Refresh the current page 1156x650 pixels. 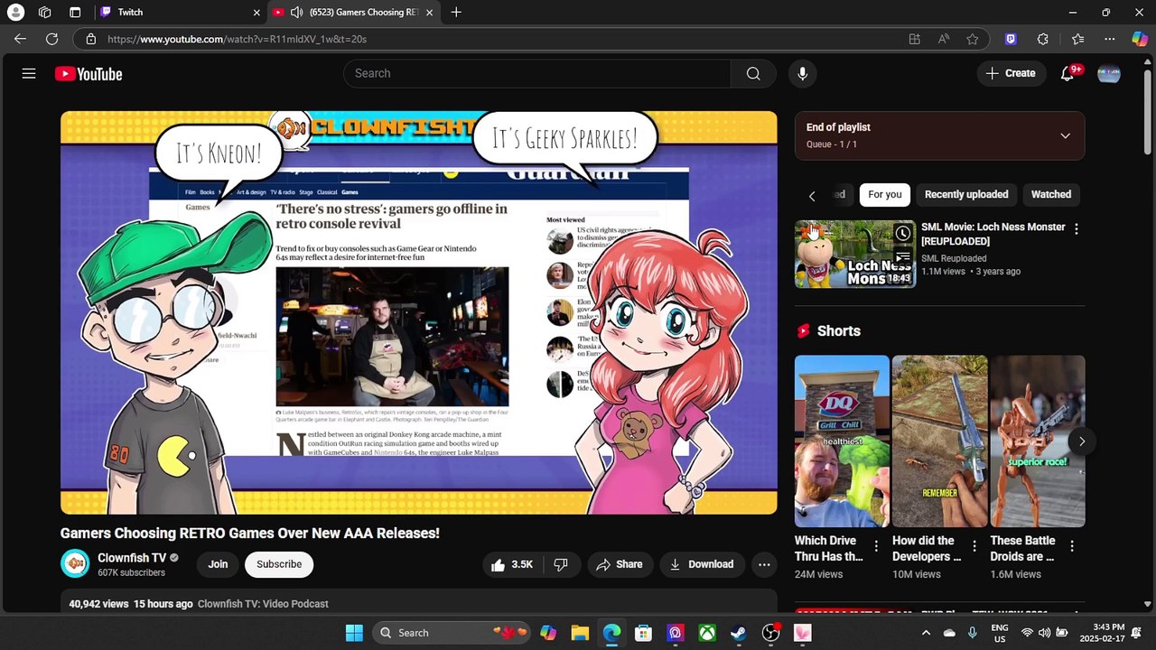click(52, 39)
